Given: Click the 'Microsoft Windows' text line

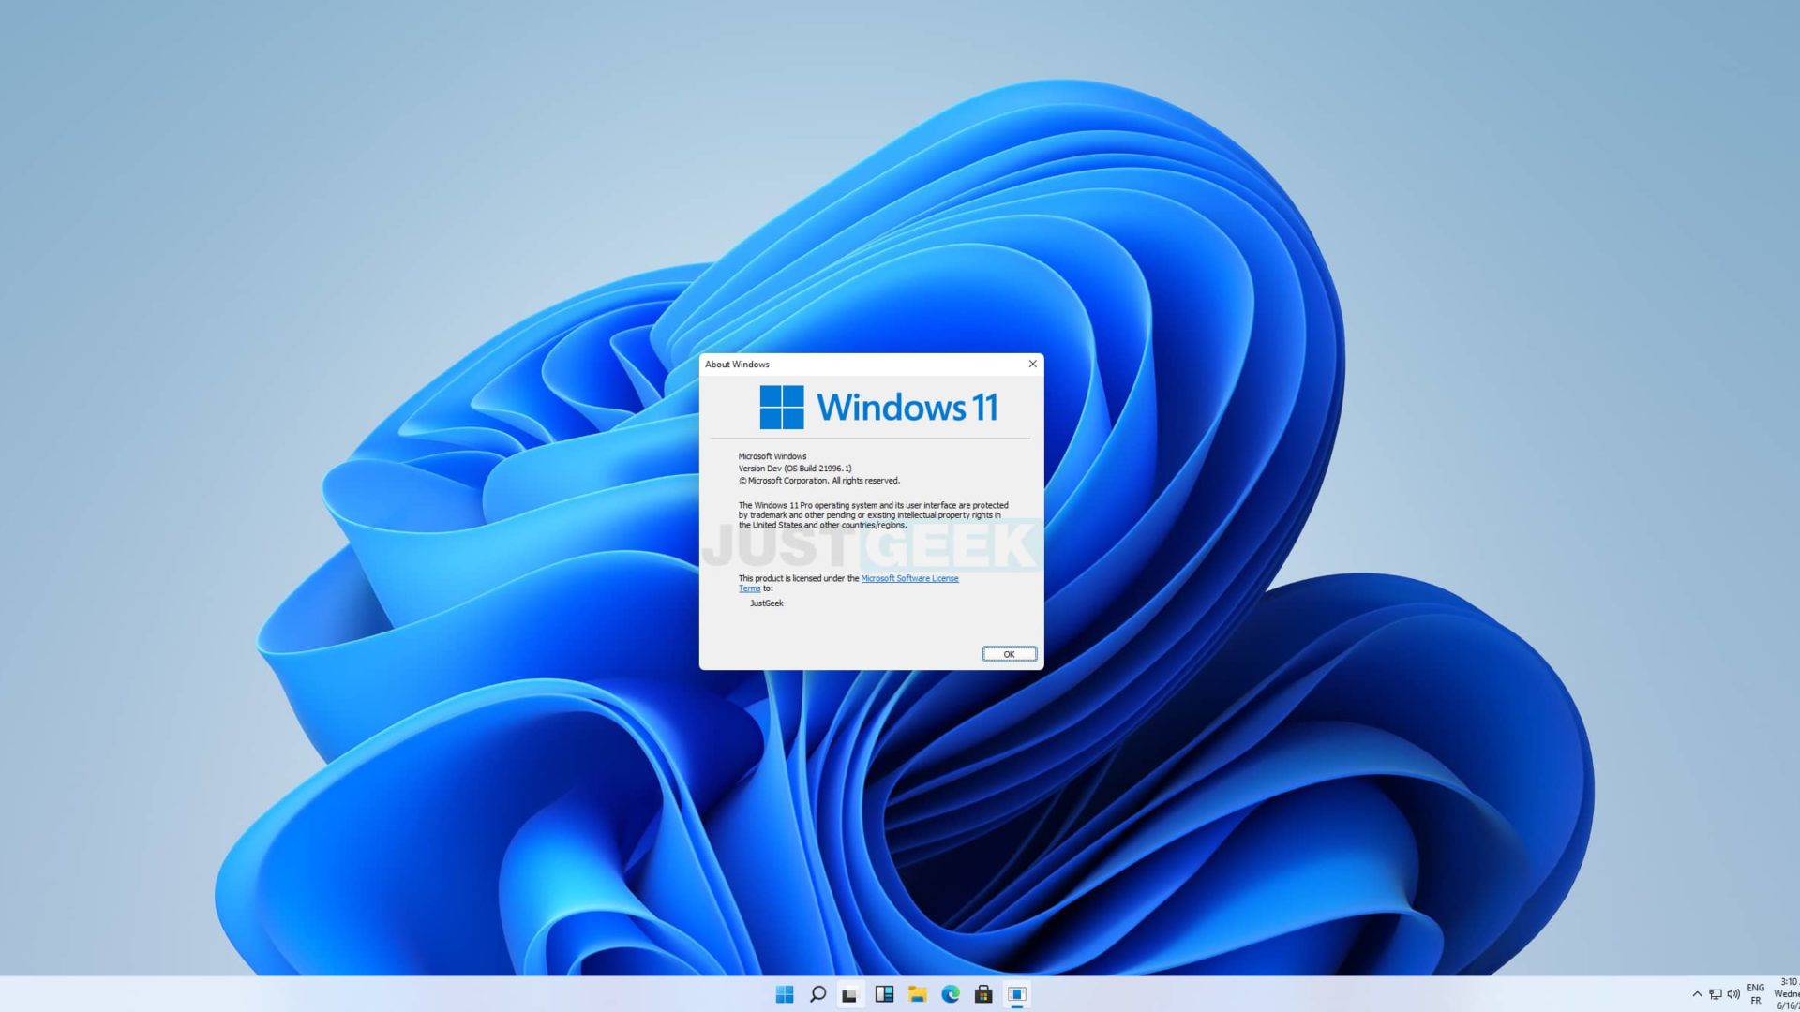Looking at the screenshot, I should [772, 456].
